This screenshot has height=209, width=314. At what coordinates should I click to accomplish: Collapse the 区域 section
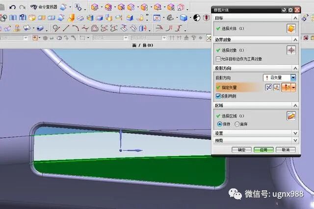click(x=295, y=105)
